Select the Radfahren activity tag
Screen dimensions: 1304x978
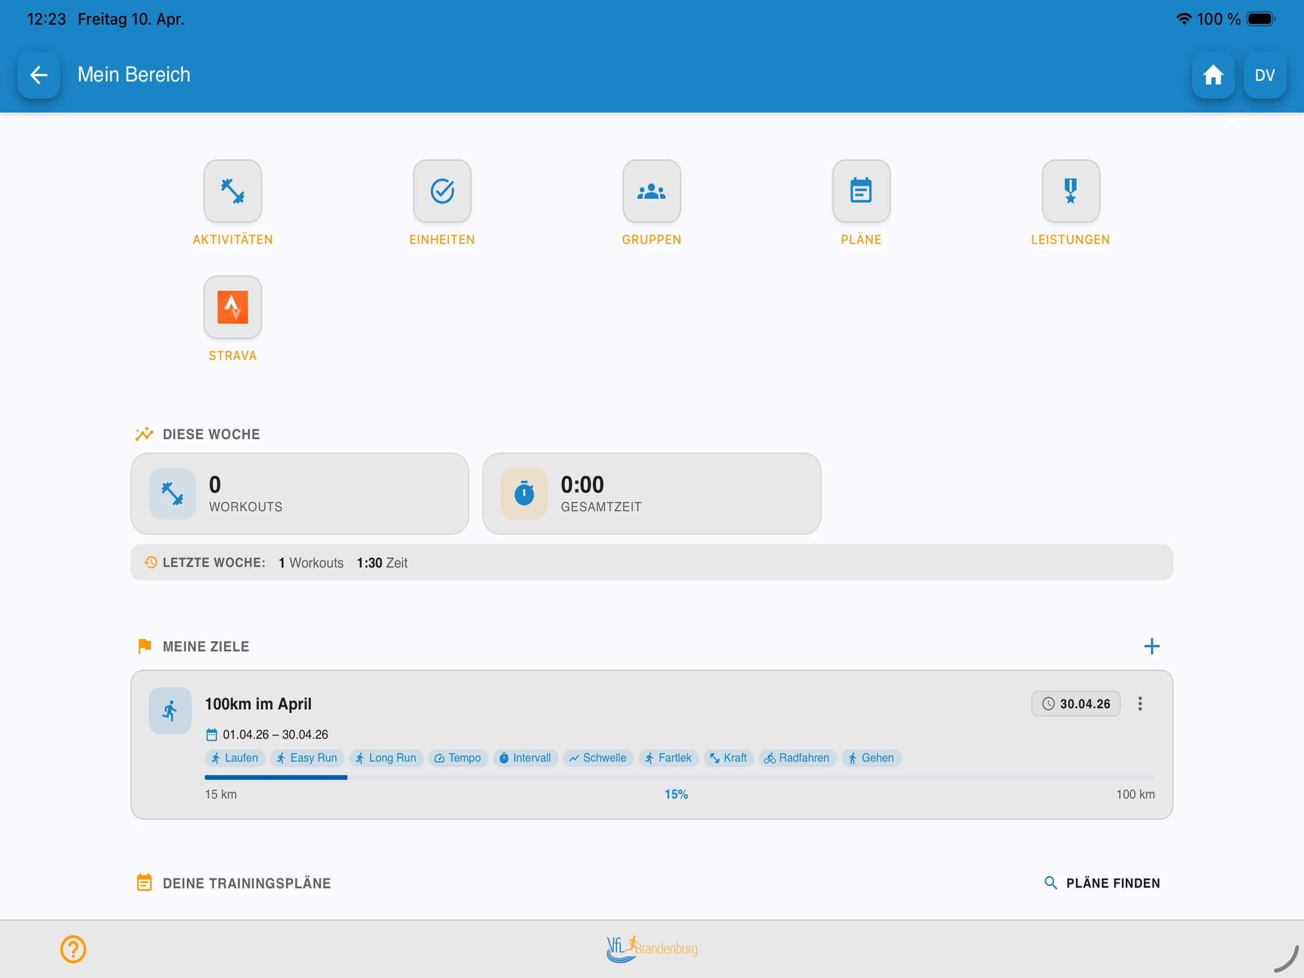797,758
